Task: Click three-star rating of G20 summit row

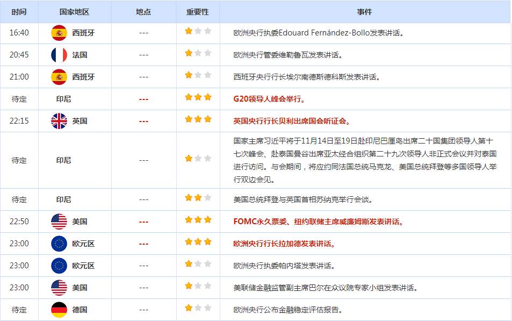Action: [x=198, y=97]
